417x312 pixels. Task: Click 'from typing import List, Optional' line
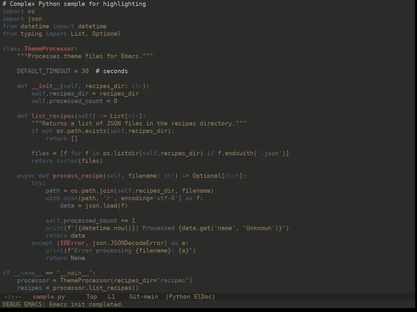(62, 34)
